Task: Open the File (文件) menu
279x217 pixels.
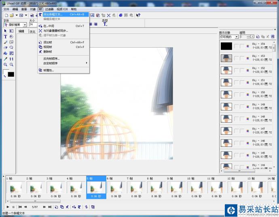Action: pyautogui.click(x=6, y=9)
